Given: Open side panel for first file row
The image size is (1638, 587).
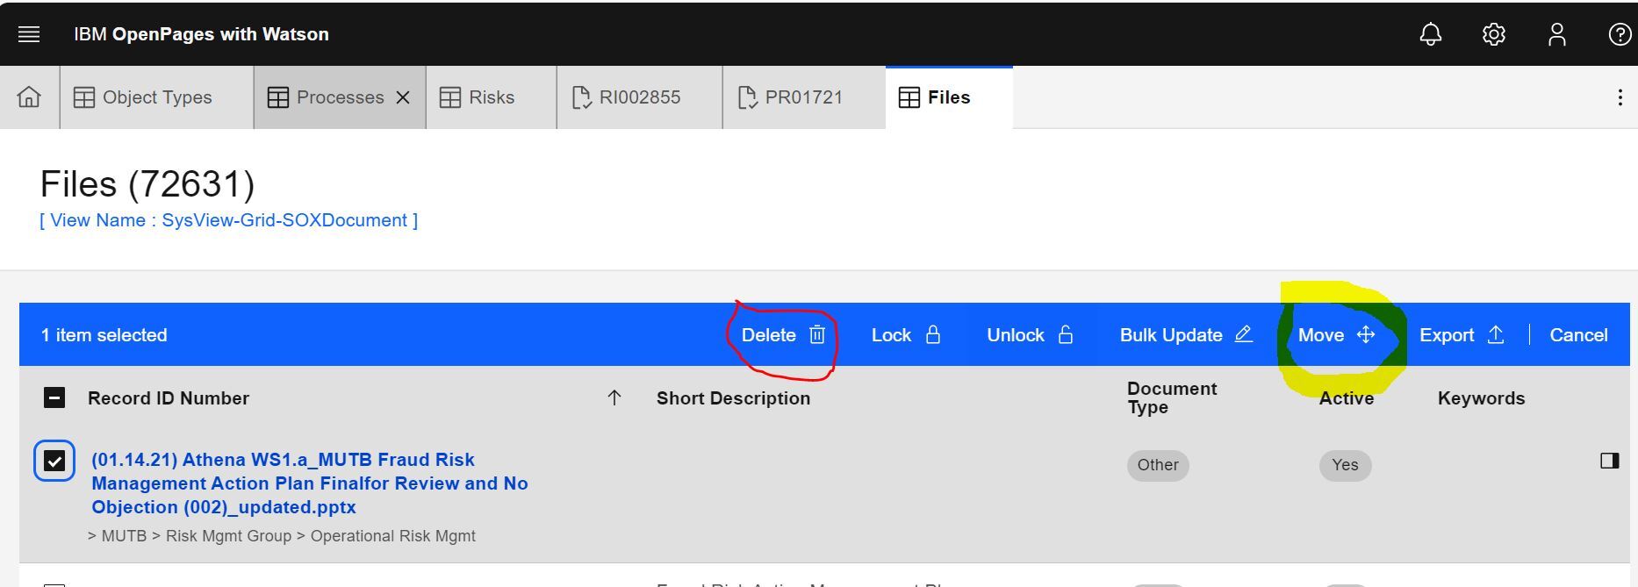Looking at the screenshot, I should pos(1608,461).
